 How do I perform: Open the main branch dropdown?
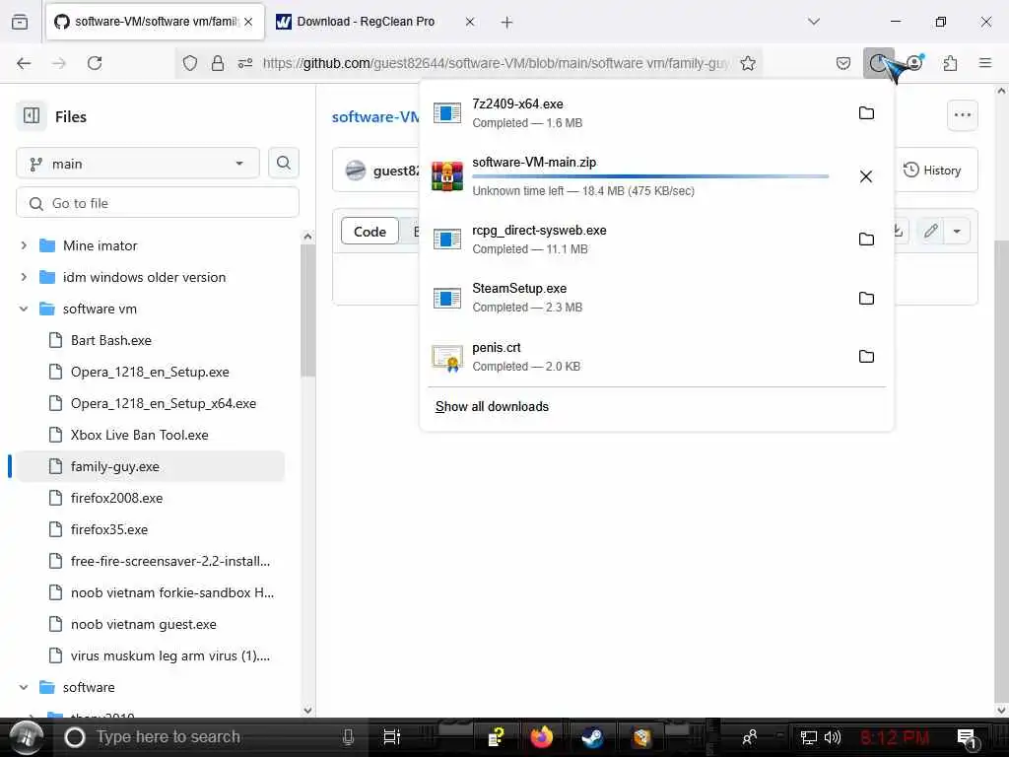pyautogui.click(x=137, y=164)
